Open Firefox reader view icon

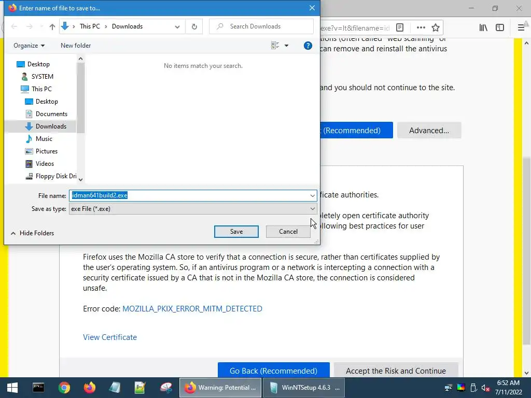pos(400,27)
